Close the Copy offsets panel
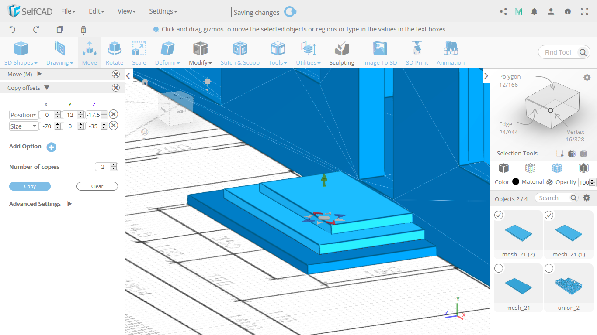 (x=116, y=88)
